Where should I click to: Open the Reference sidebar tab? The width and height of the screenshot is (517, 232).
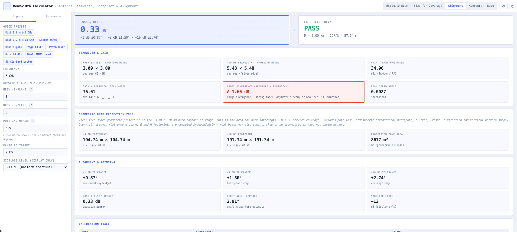pos(53,16)
